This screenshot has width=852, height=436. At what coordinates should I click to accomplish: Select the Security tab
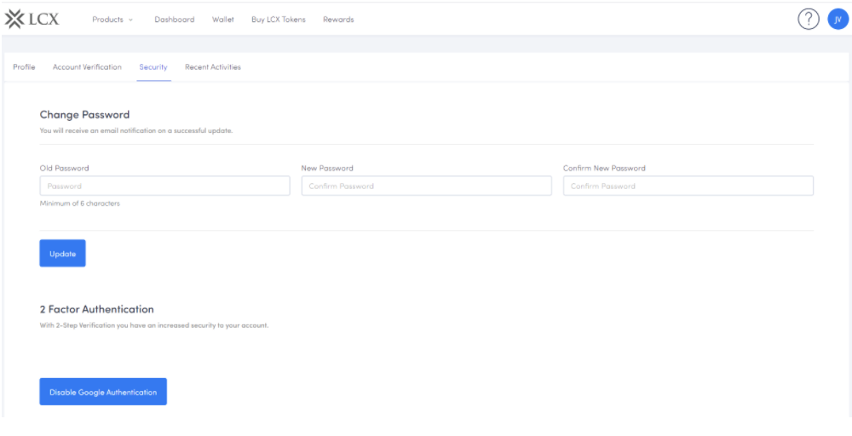(x=153, y=67)
